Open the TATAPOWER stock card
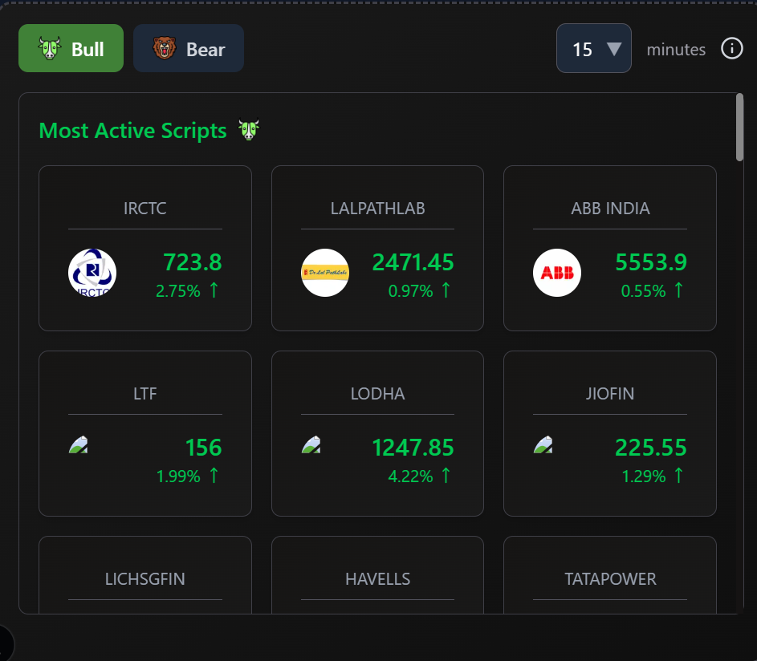This screenshot has width=757, height=661. pos(610,574)
